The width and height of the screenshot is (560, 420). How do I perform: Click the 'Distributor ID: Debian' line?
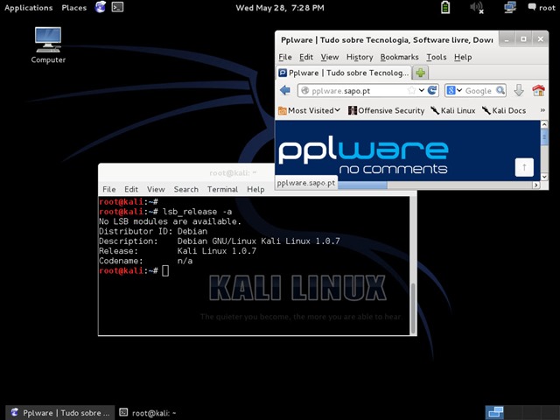[153, 231]
